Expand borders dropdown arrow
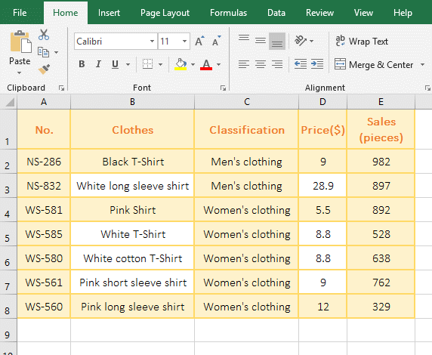The width and height of the screenshot is (432, 355). pos(160,64)
